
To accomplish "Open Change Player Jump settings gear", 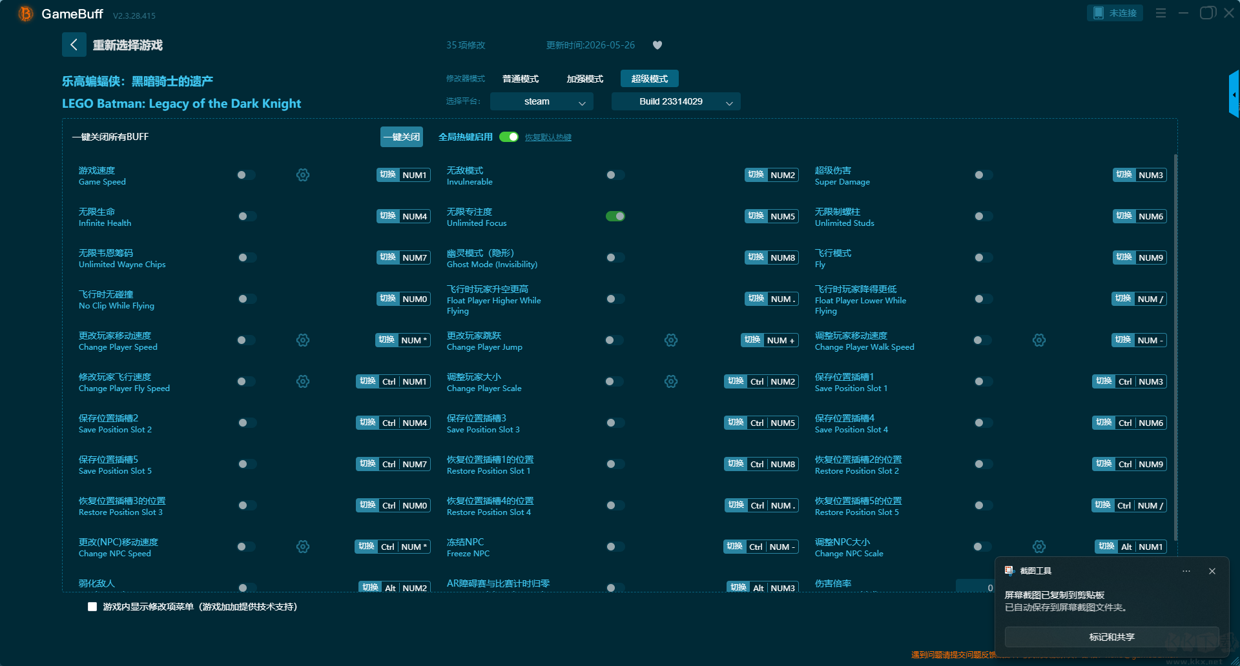I will coord(671,340).
